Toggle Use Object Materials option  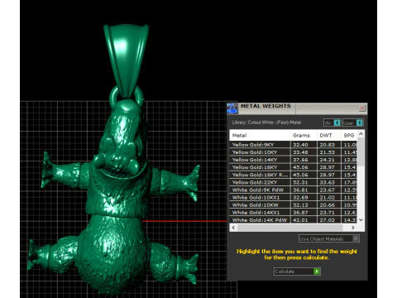click(329, 238)
